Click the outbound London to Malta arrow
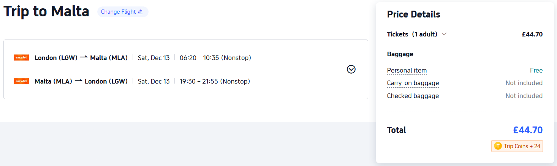557x166 pixels. coord(84,57)
